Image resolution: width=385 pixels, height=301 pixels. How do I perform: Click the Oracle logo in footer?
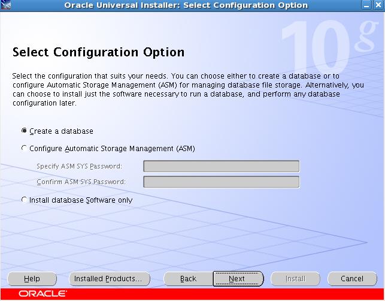coord(43,294)
